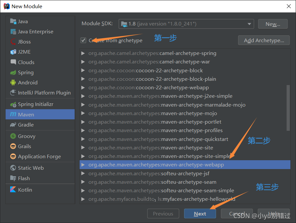Click the Kotlin logo icon
The height and width of the screenshot is (223, 296).
pos(13,189)
